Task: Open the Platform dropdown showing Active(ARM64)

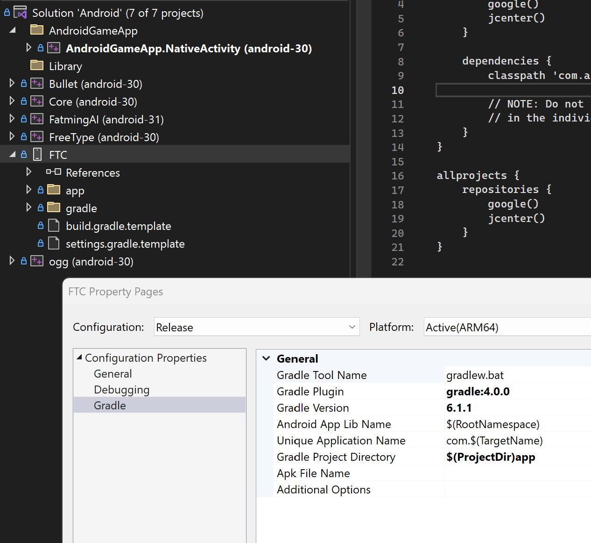Action: point(507,327)
